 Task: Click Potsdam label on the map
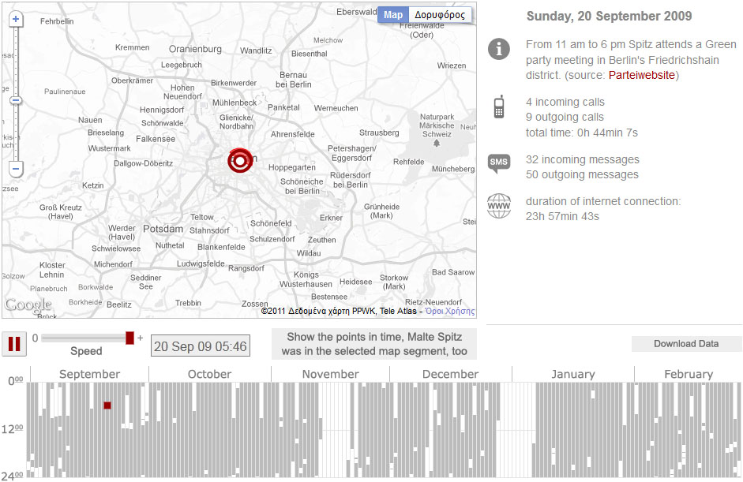[x=163, y=229]
